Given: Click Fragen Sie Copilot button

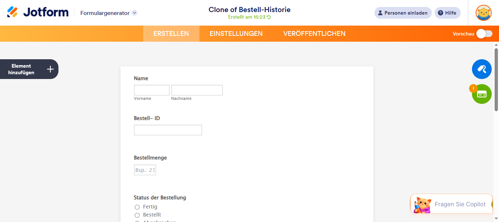Looking at the screenshot, I should 452,204.
